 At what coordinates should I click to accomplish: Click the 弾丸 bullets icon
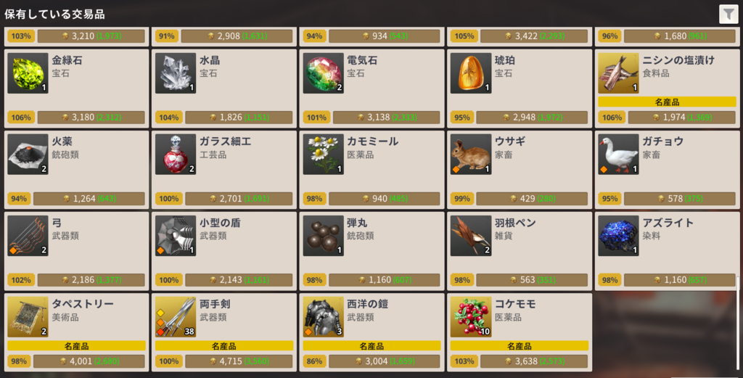323,236
